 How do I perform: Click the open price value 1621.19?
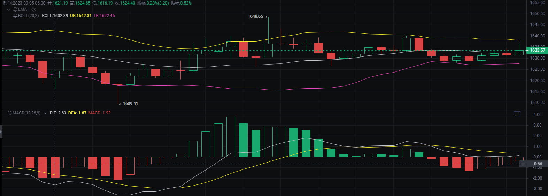(60, 3)
